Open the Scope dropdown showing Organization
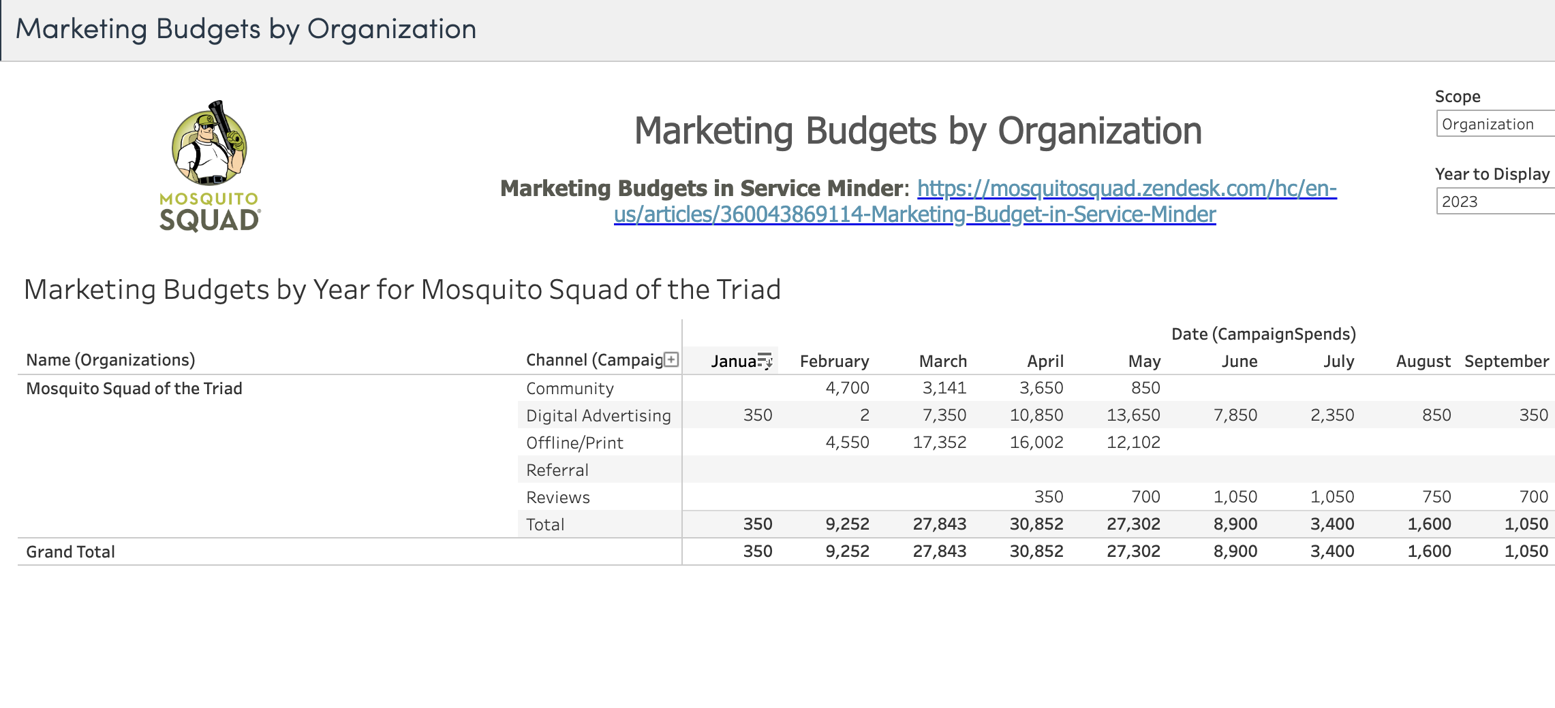This screenshot has height=708, width=1555. 1494,124
